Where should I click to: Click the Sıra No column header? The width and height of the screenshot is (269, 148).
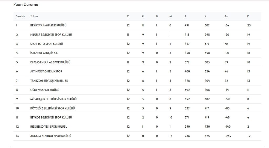click(x=20, y=16)
